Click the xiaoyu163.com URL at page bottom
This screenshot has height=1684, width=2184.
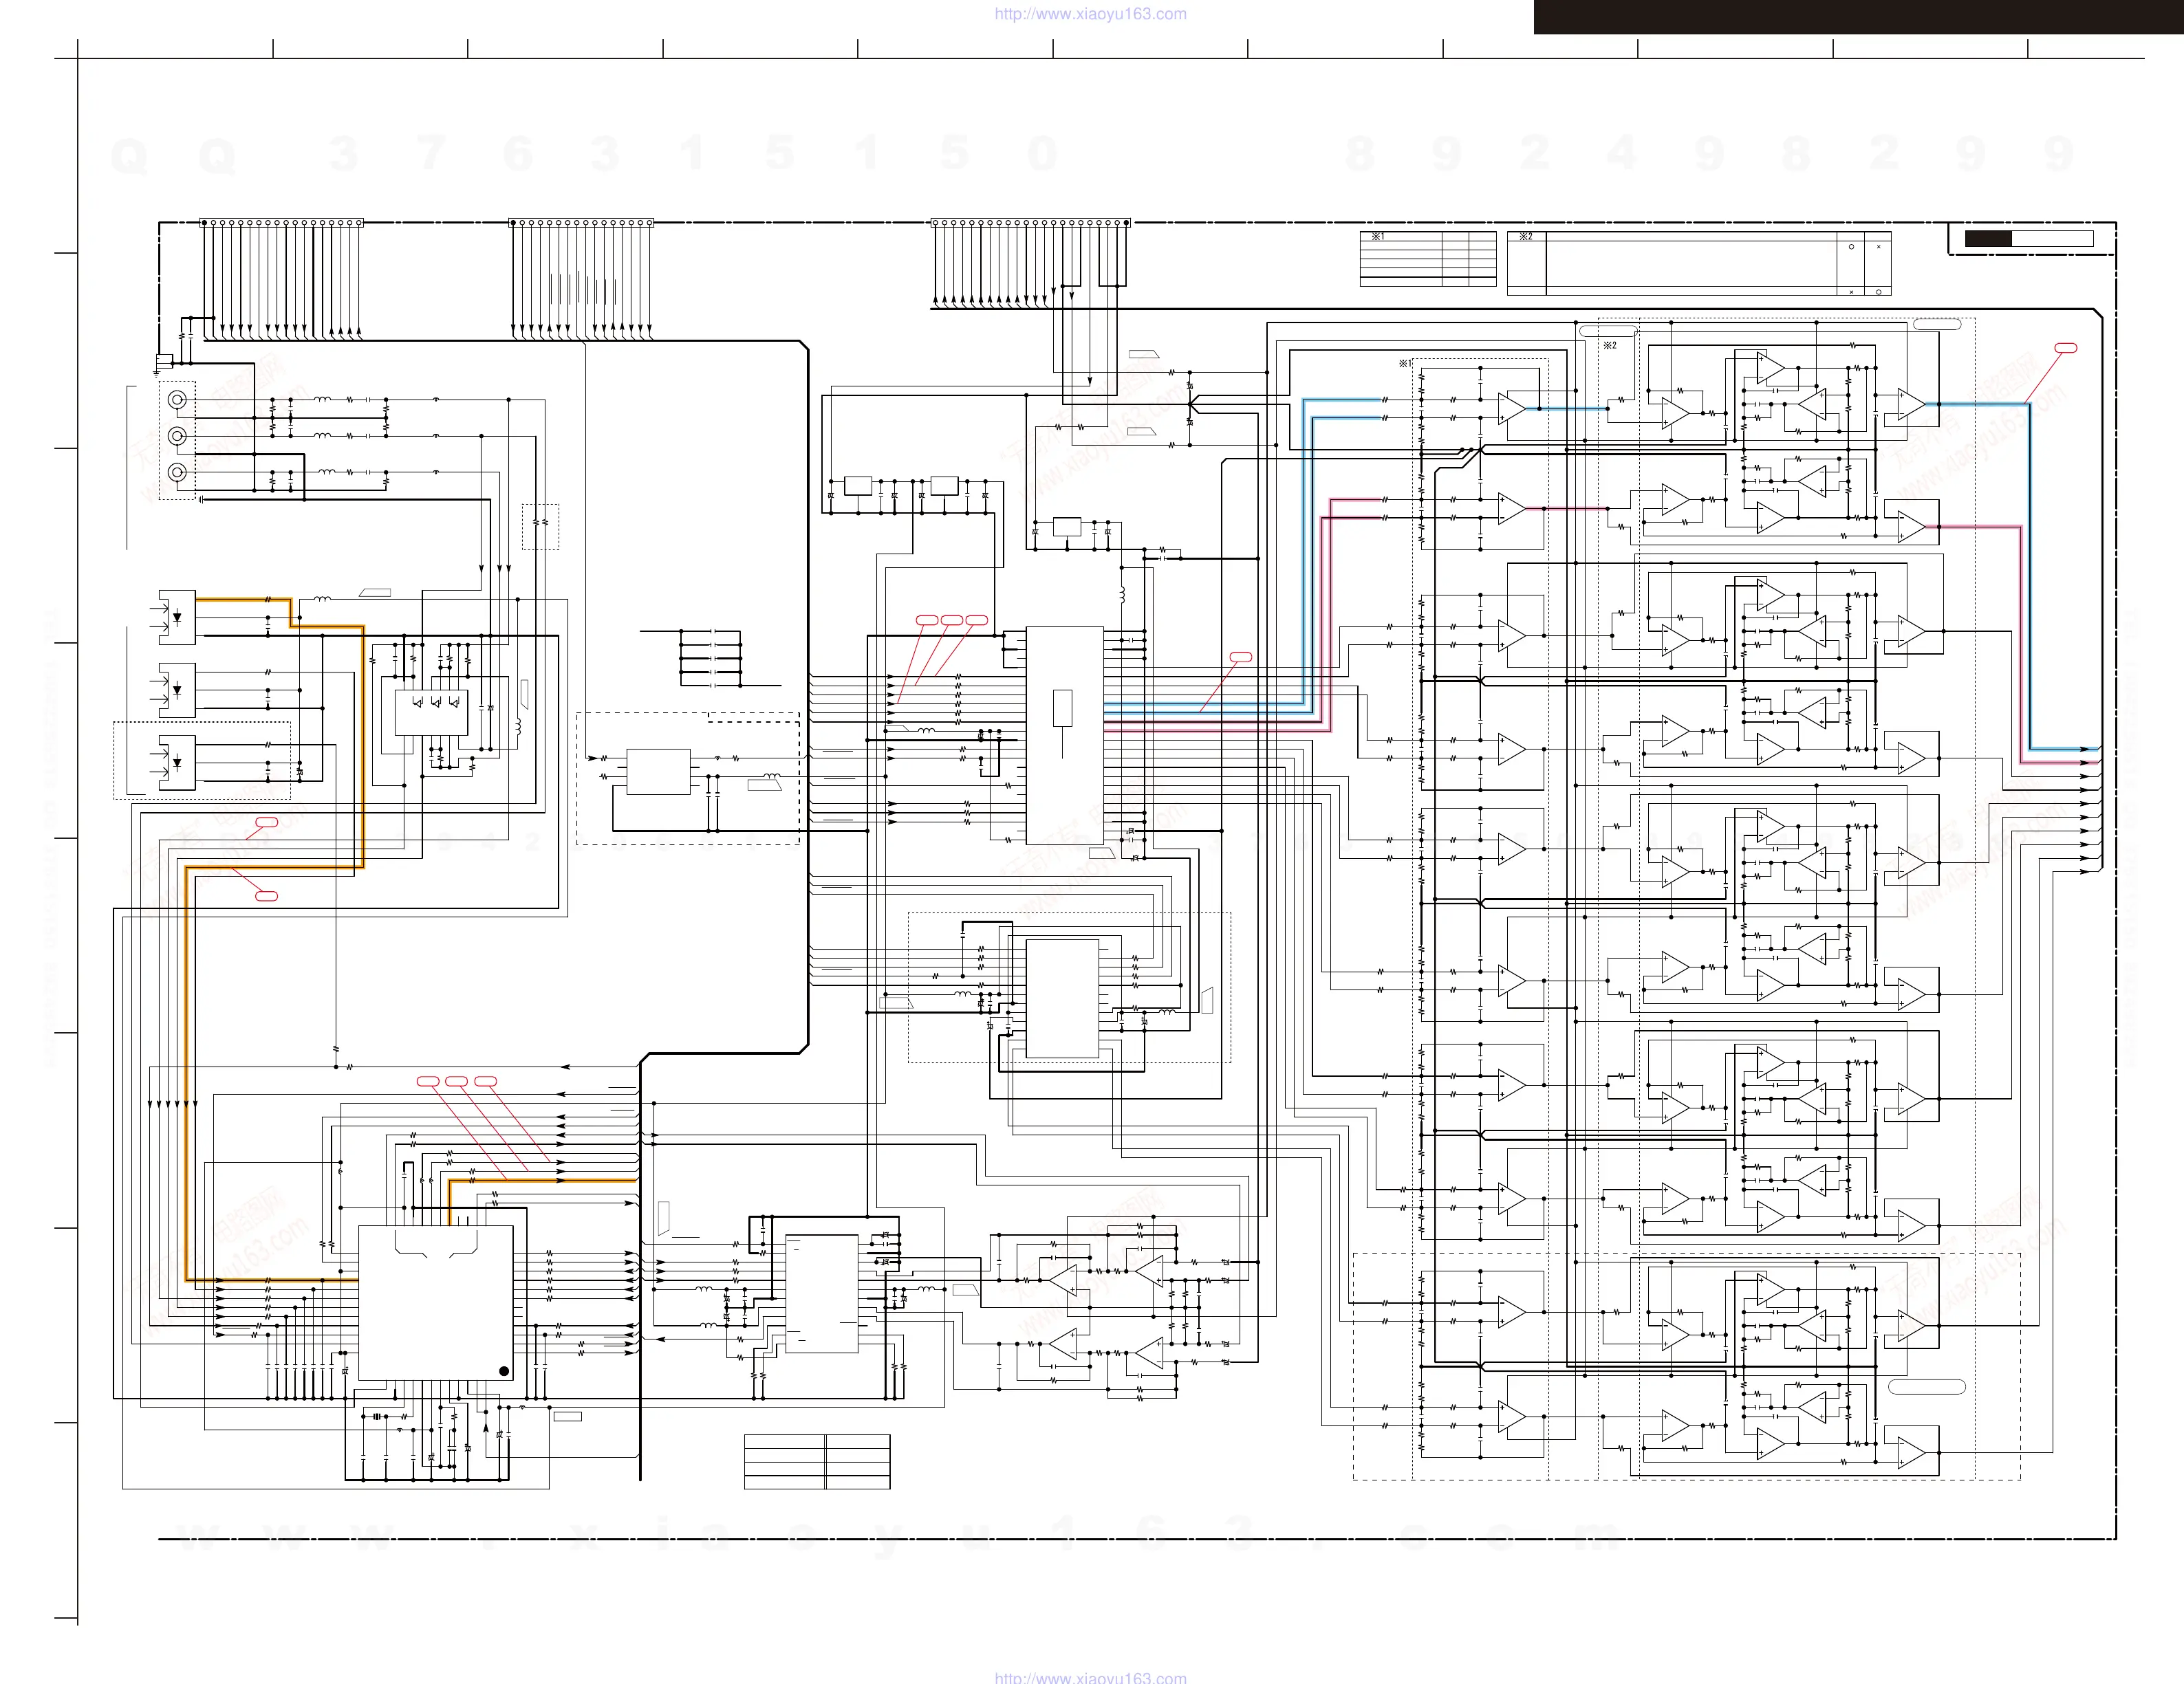[1090, 1677]
